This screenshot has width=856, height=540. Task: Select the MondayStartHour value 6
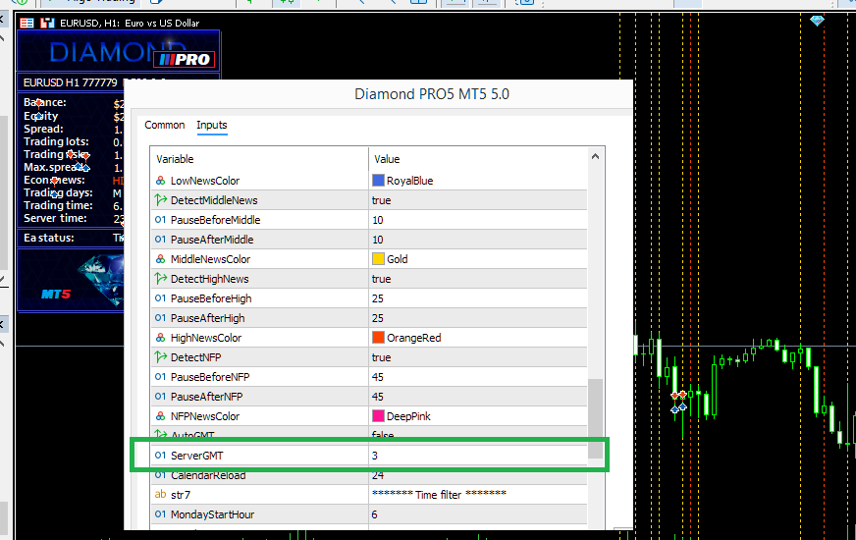tap(375, 514)
